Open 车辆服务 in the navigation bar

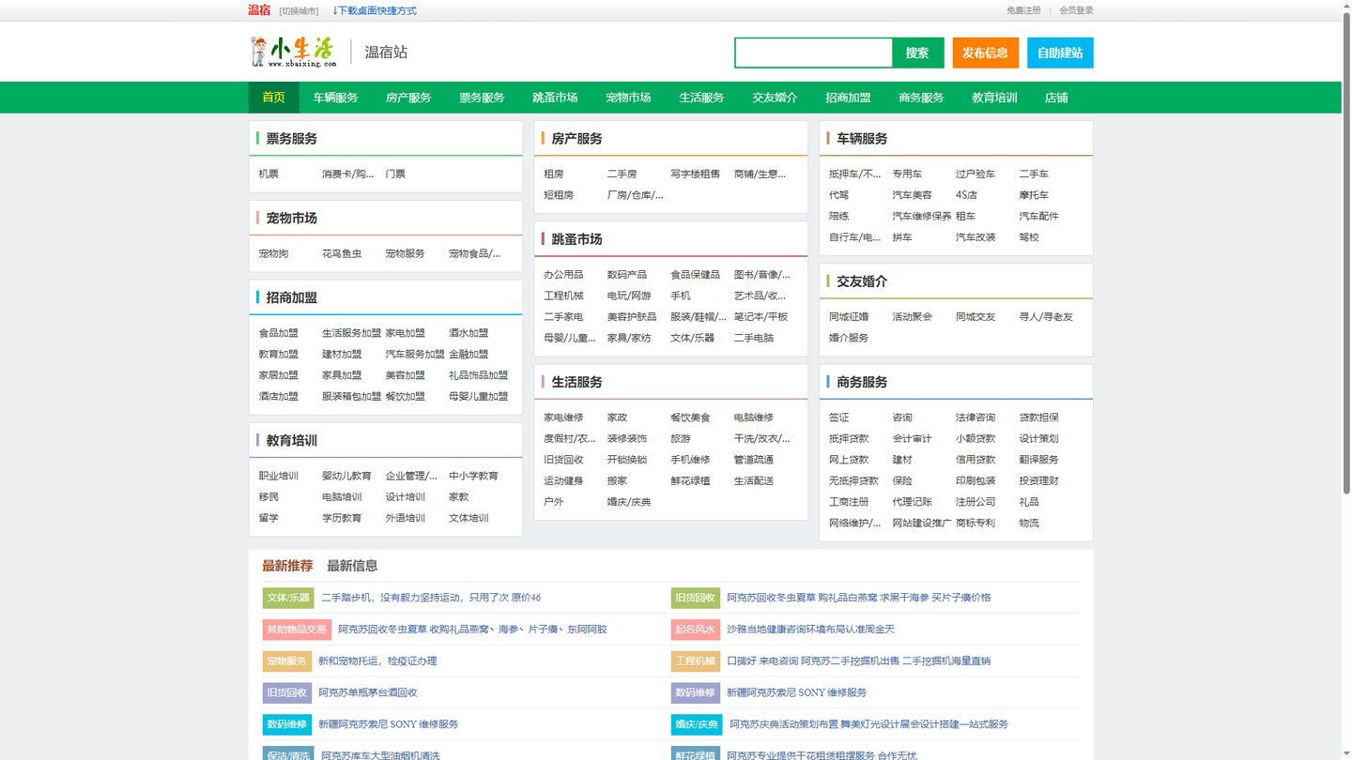(335, 98)
